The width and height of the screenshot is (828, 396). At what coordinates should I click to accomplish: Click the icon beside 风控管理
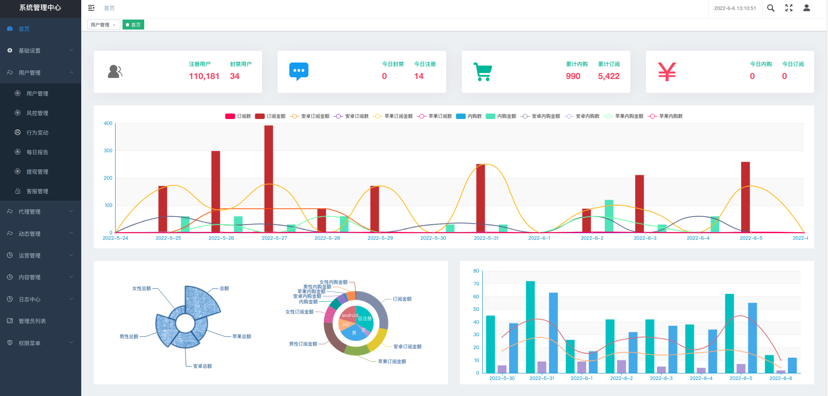pos(17,113)
